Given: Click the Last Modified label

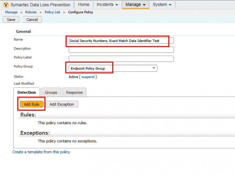Looking at the screenshot, I should click(x=24, y=83).
